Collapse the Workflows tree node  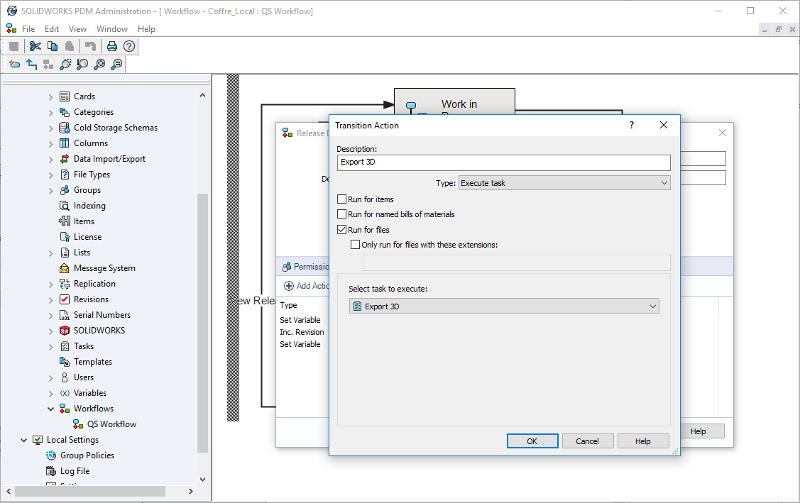click(51, 409)
